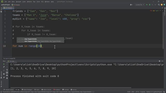Open the user account icon dropdown

(131, 5)
